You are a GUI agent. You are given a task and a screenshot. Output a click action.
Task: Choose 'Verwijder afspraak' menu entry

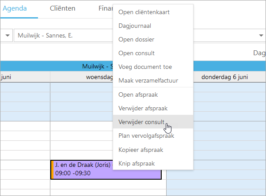pos(143,108)
